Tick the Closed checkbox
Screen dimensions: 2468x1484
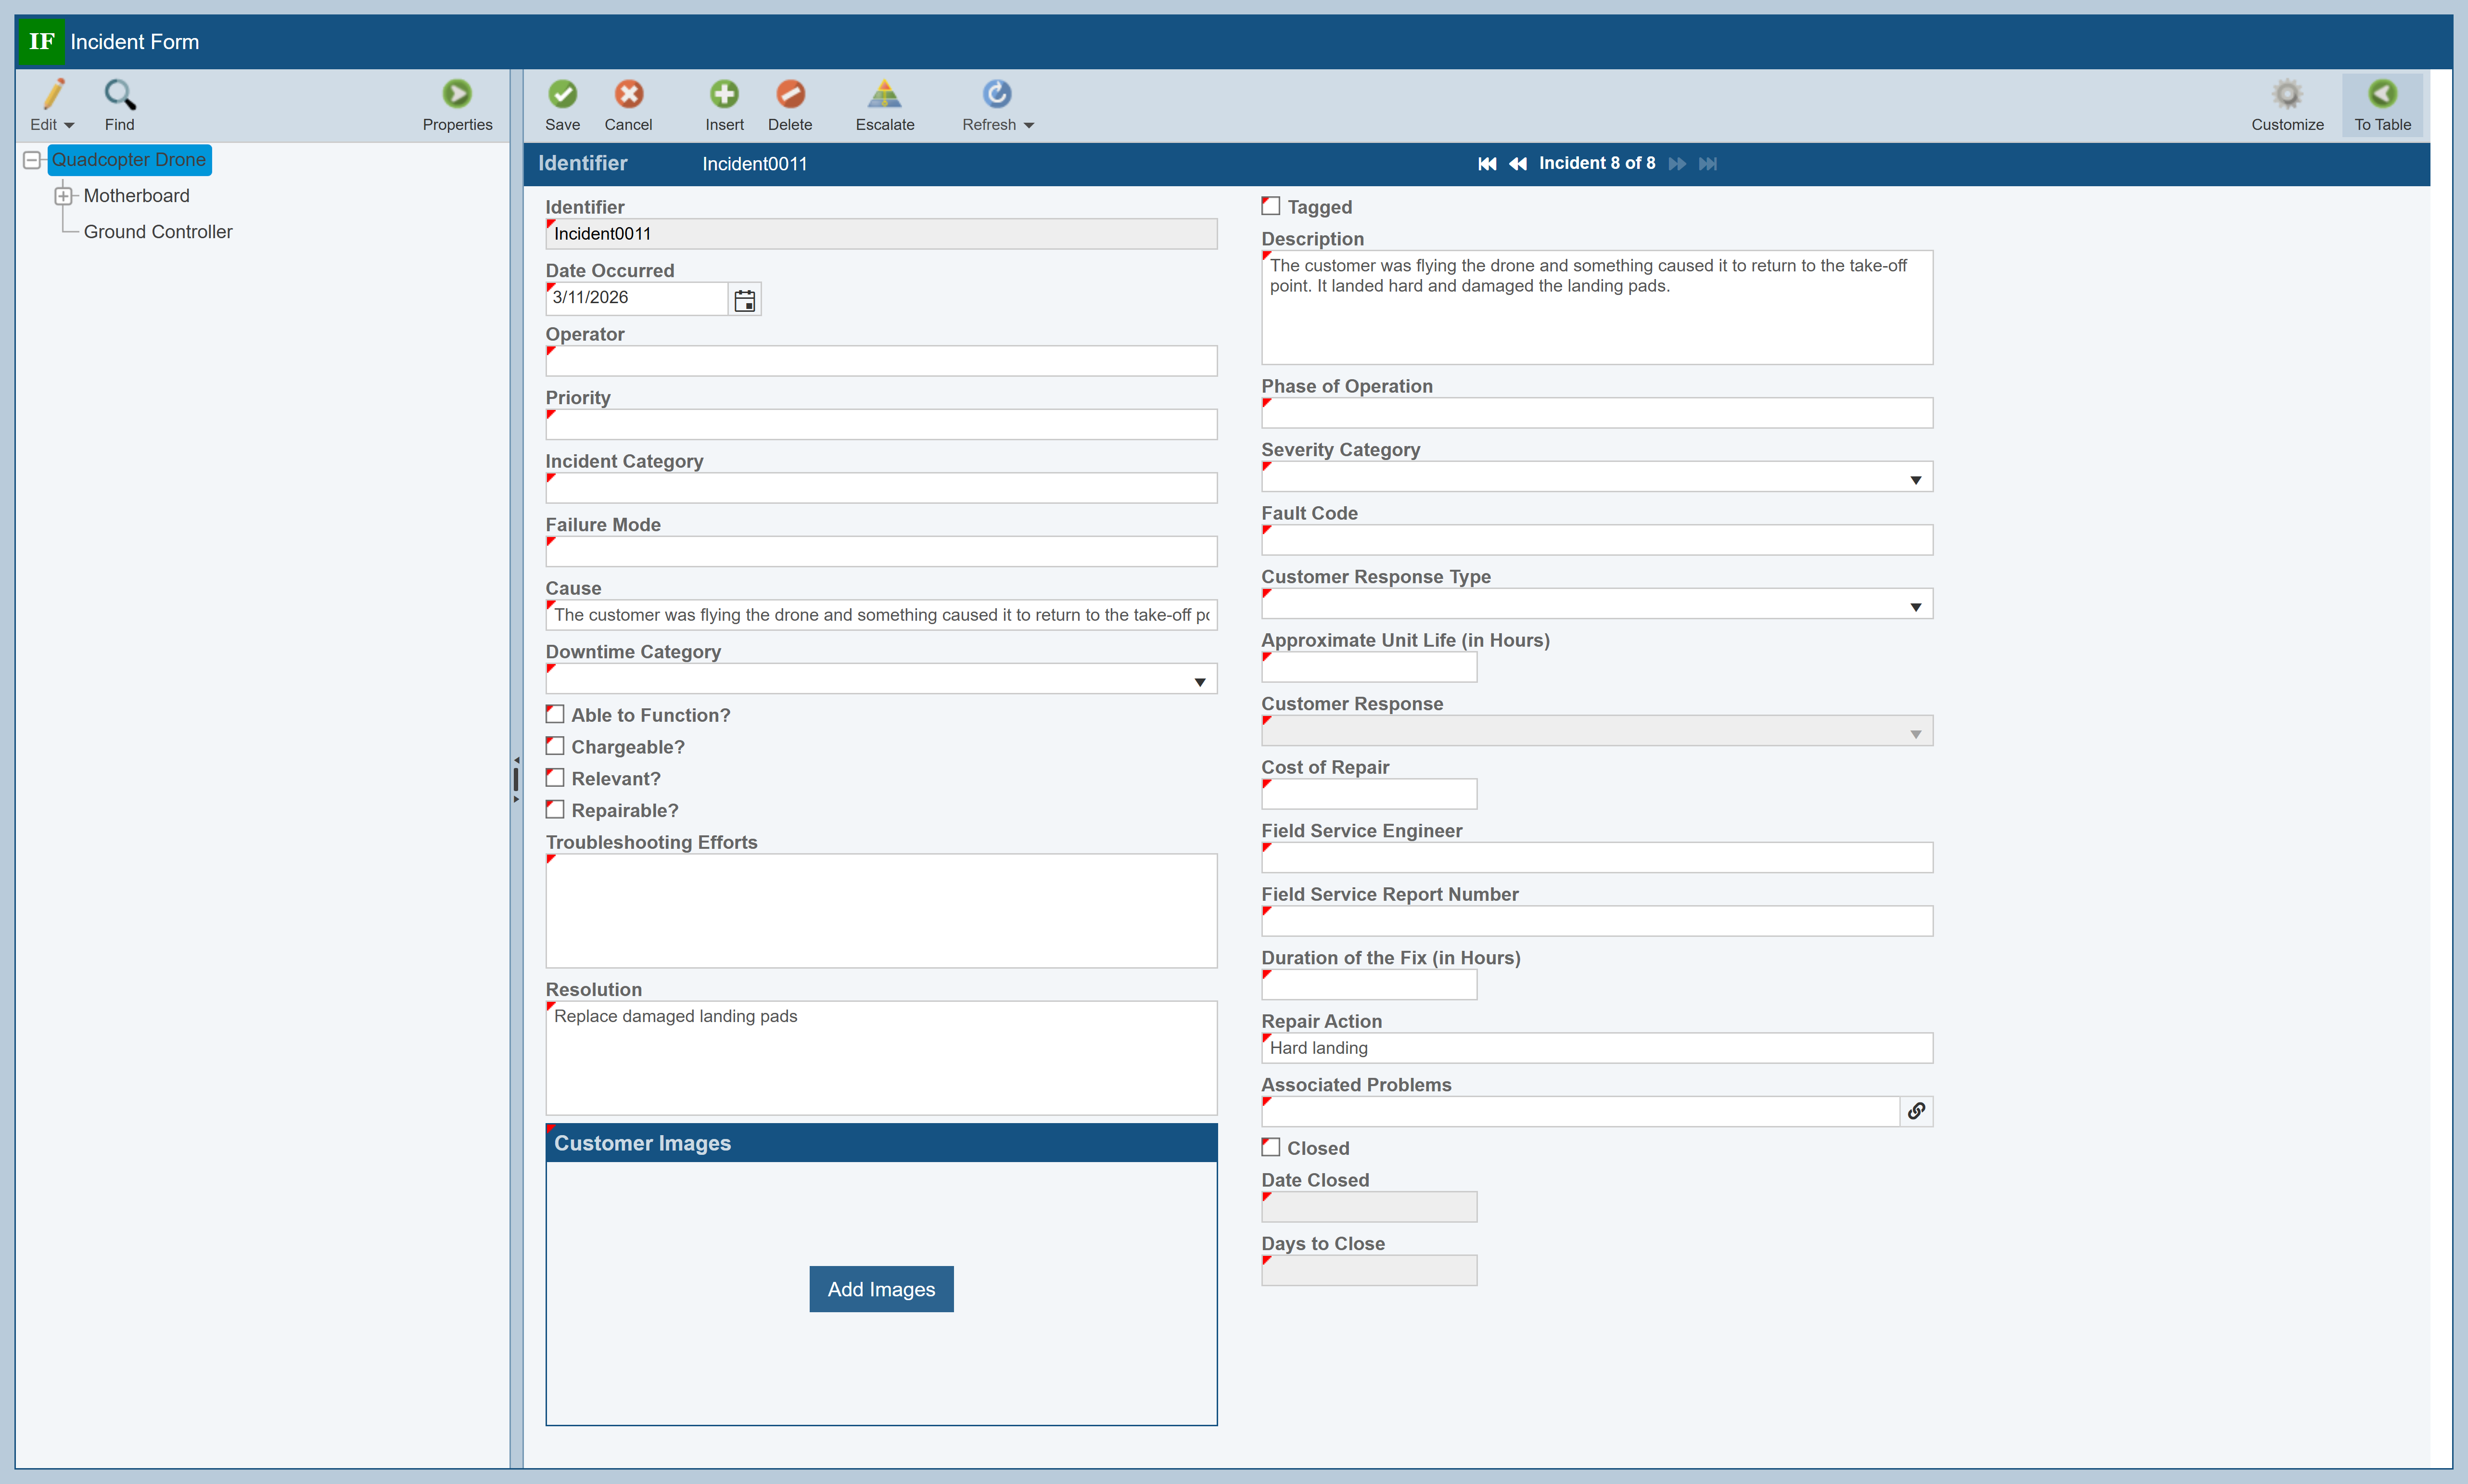point(1272,1147)
